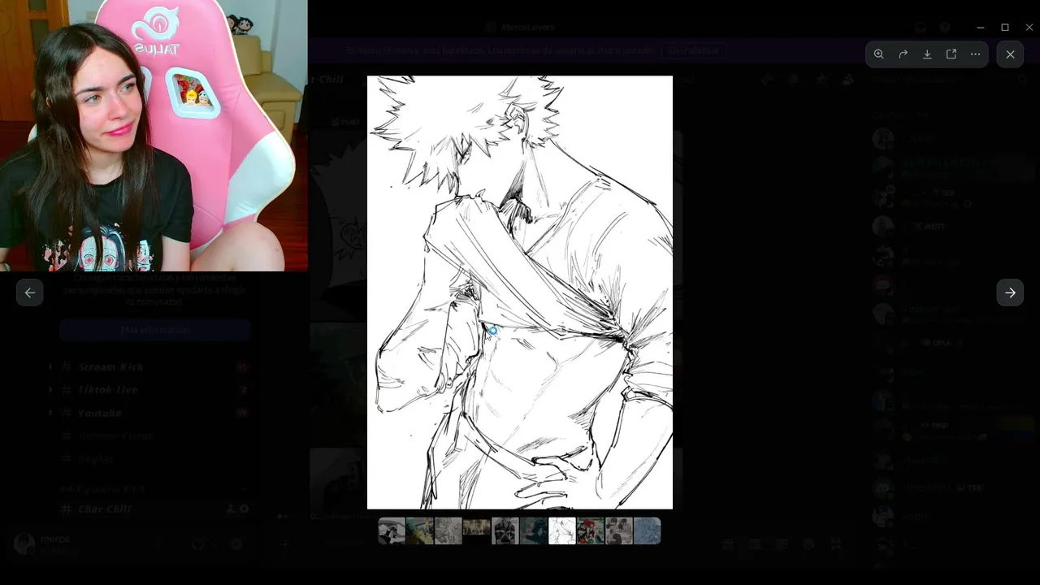Click the large line-art sketch image

520,292
